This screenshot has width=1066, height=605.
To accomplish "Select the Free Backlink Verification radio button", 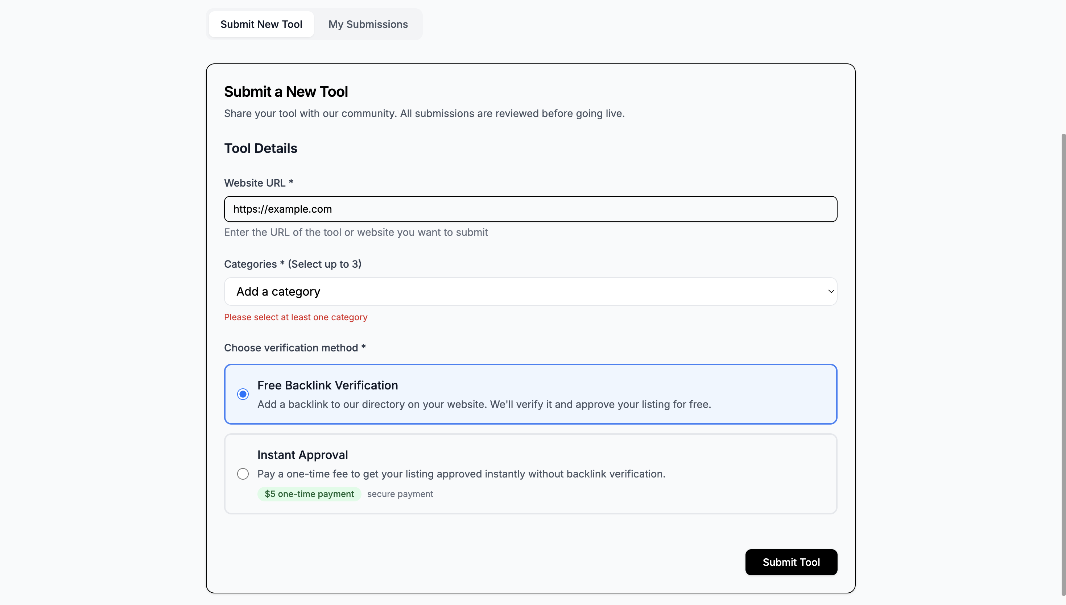I will pos(243,394).
